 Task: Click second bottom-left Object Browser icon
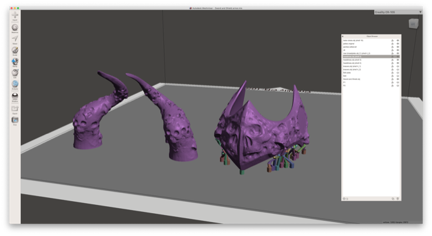347,199
